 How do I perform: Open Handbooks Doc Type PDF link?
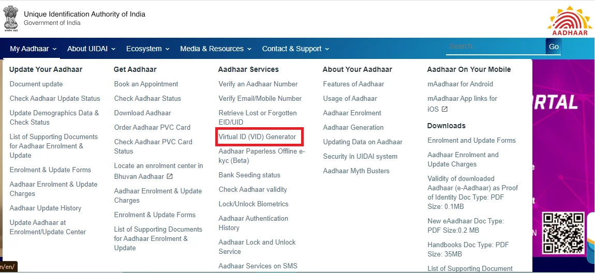click(x=468, y=249)
